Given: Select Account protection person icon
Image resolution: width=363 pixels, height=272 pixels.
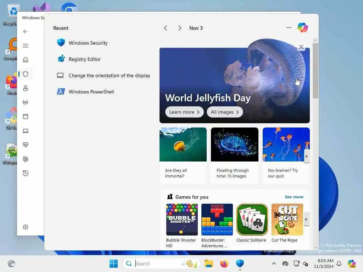Looking at the screenshot, I should point(26,88).
